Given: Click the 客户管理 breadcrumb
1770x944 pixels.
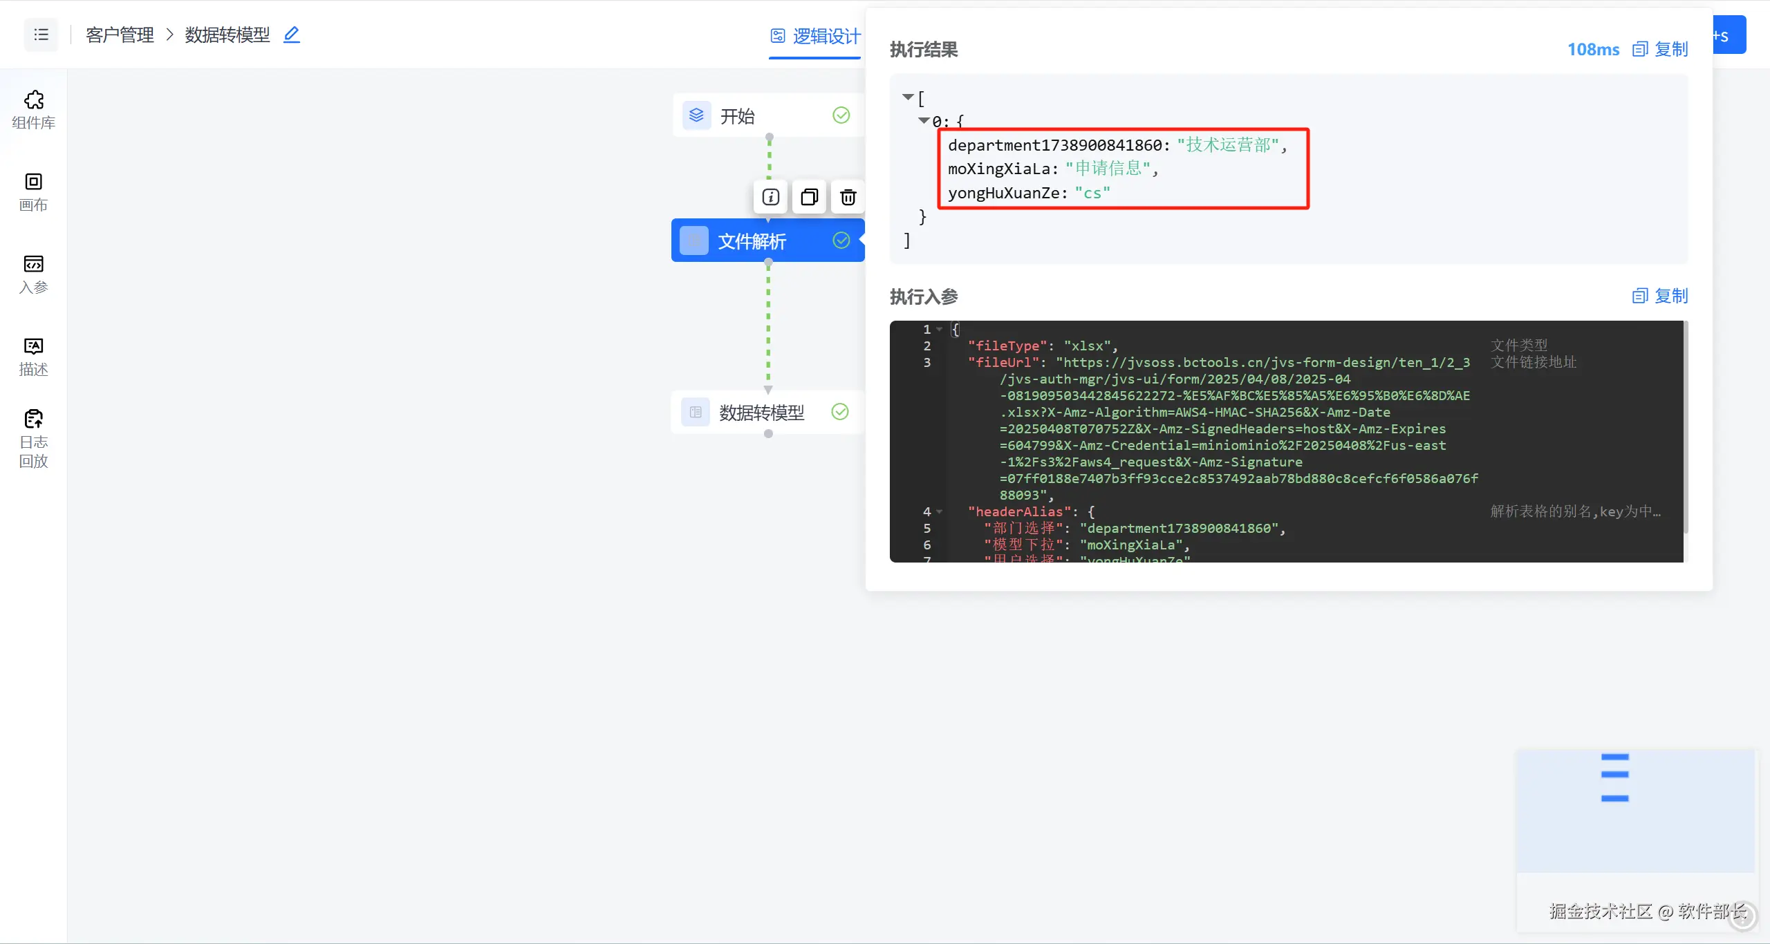Looking at the screenshot, I should click(120, 35).
